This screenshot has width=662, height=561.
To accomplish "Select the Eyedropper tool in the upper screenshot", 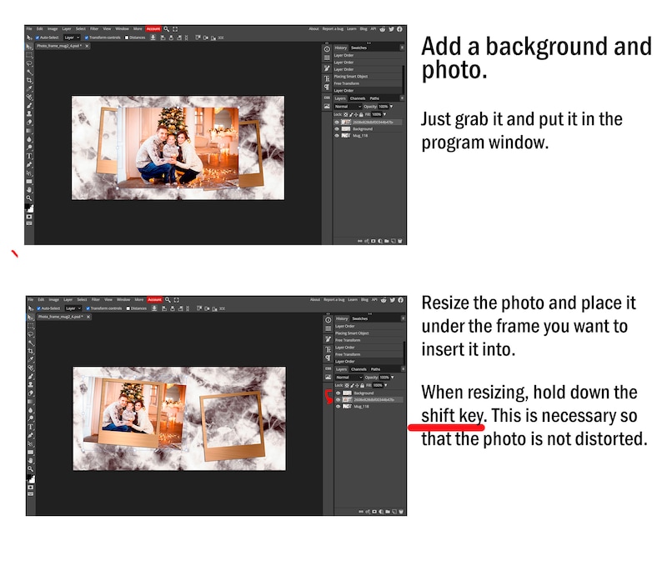I will pyautogui.click(x=29, y=88).
